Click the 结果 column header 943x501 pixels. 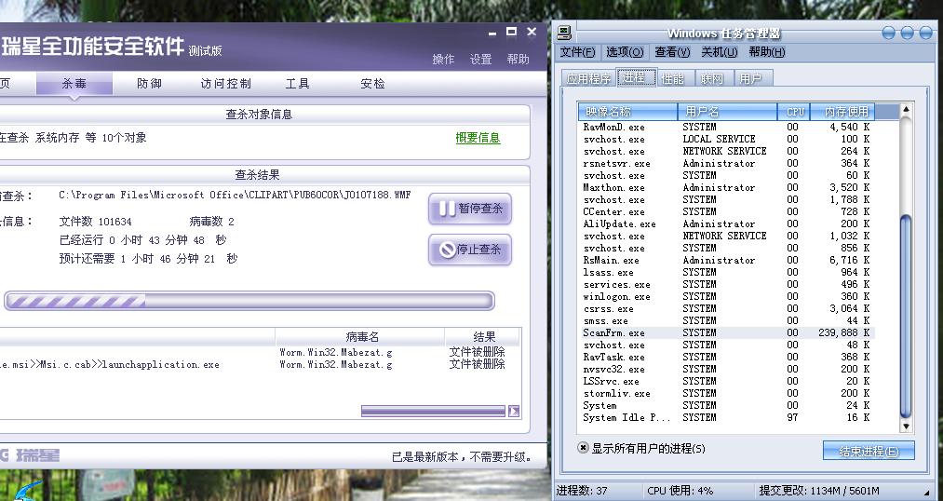(x=484, y=337)
